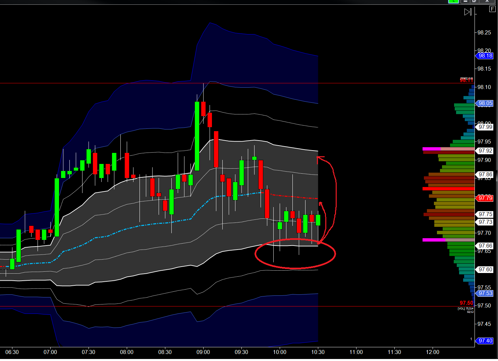Viewport: 498px width, 361px height.
Task: Click the 06:30 time axis label
Action: tap(12, 352)
